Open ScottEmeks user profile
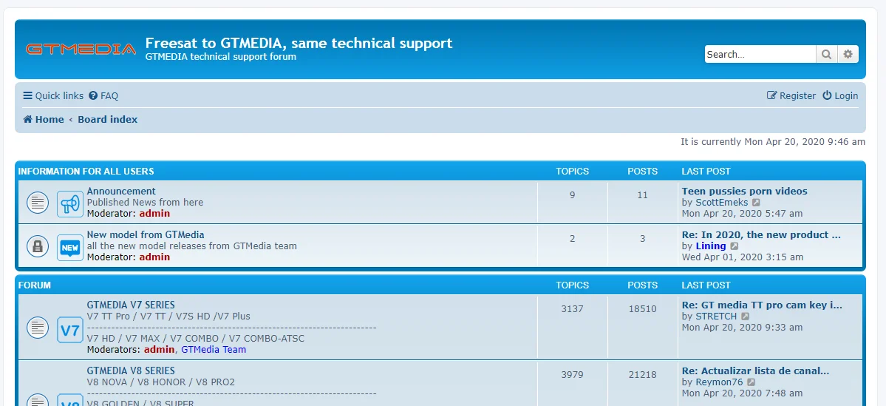The image size is (886, 406). 721,203
